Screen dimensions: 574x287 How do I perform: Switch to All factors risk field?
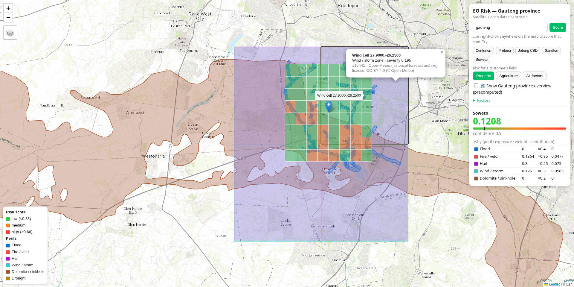pos(535,76)
